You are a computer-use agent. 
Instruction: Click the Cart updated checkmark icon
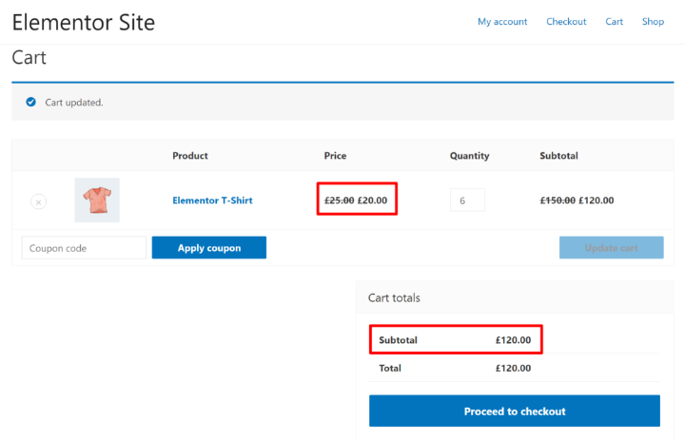(x=30, y=102)
